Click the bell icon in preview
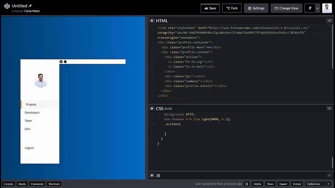Image resolution: width=335 pixels, height=188 pixels. click(x=65, y=62)
